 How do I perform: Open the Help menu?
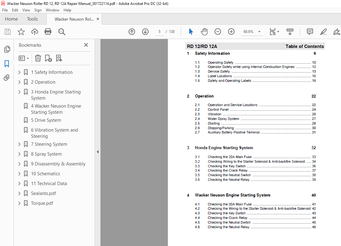click(67, 10)
